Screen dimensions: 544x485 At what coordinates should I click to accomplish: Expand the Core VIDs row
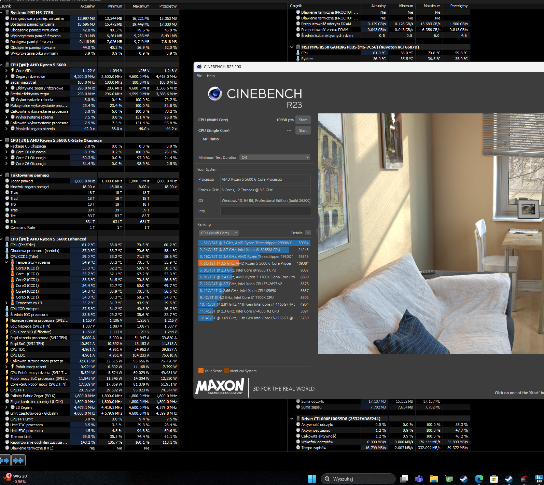(x=6, y=71)
